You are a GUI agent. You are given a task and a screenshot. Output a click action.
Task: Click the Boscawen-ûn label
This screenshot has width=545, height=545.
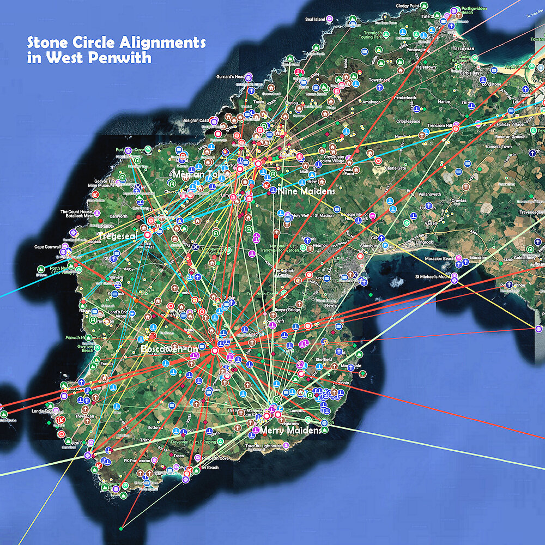[x=169, y=349]
